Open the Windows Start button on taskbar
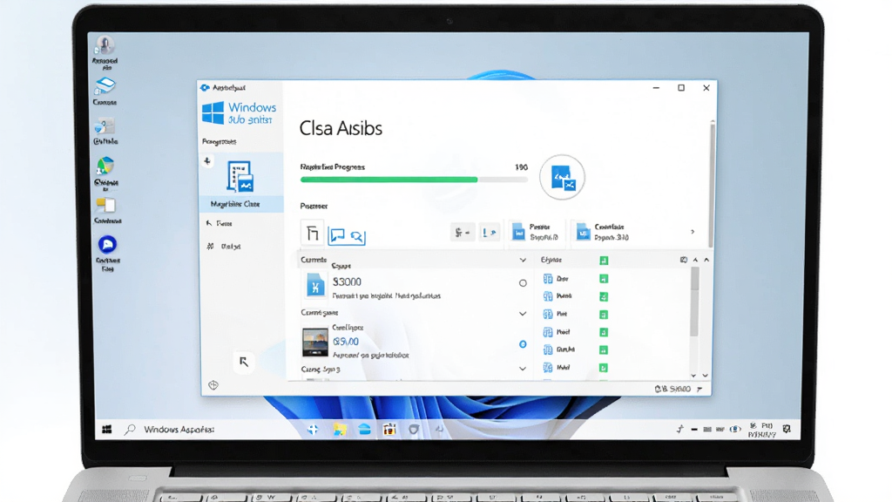Viewport: 892px width, 502px height. click(107, 429)
